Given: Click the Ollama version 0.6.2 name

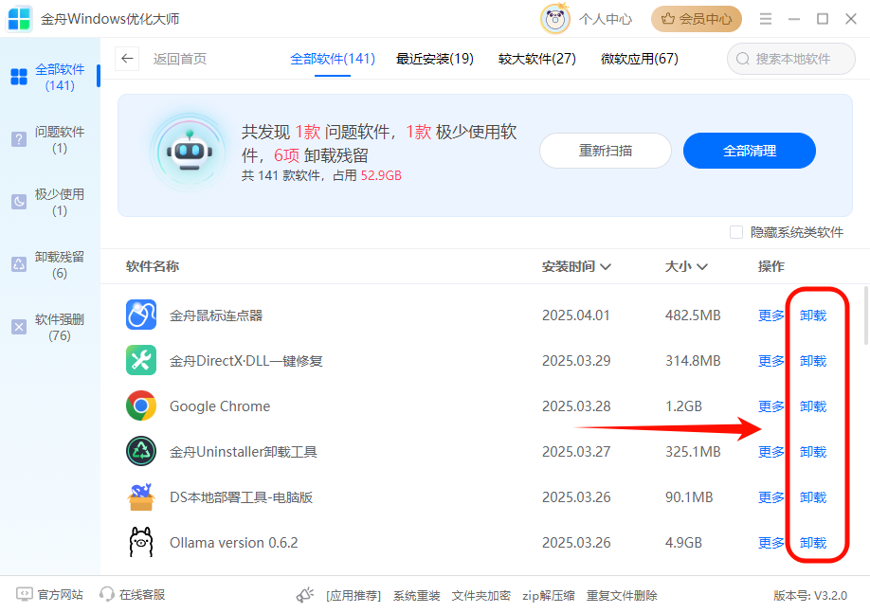Looking at the screenshot, I should pyautogui.click(x=233, y=543).
